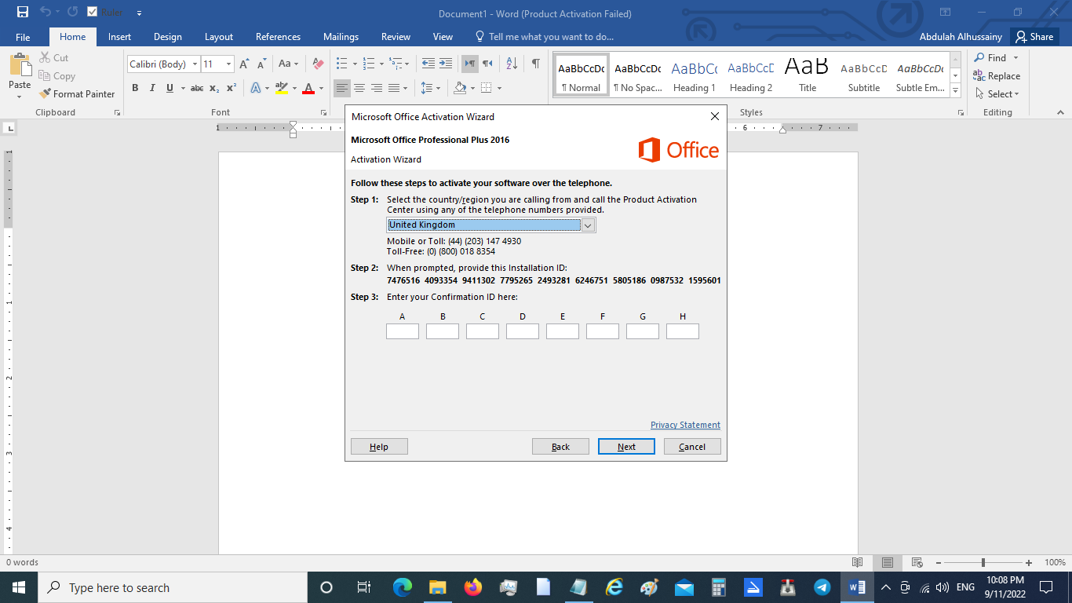Align text right icon
1072x603 pixels.
[377, 88]
